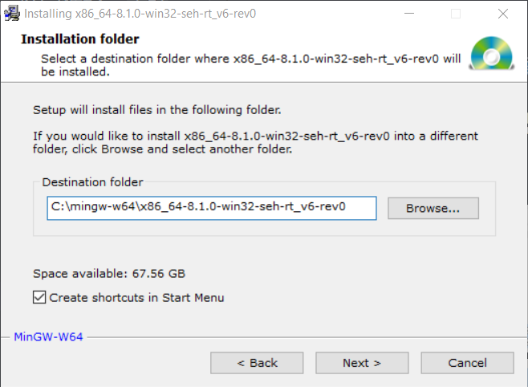528x387 pixels.
Task: Click into the Destination folder path field
Action: (212, 208)
